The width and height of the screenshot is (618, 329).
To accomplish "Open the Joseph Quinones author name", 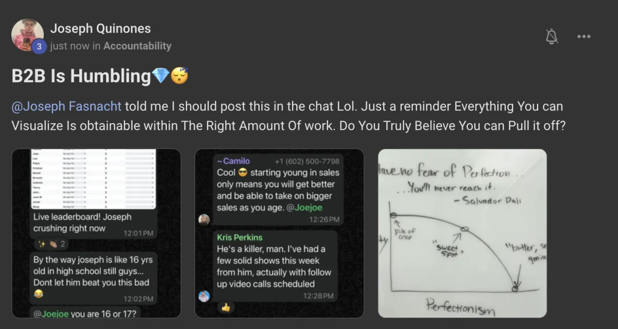I will (100, 29).
